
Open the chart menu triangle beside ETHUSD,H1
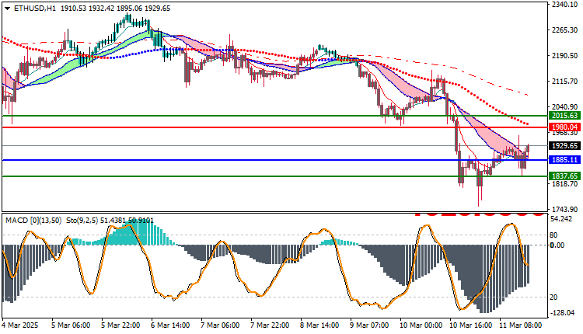click(x=8, y=9)
